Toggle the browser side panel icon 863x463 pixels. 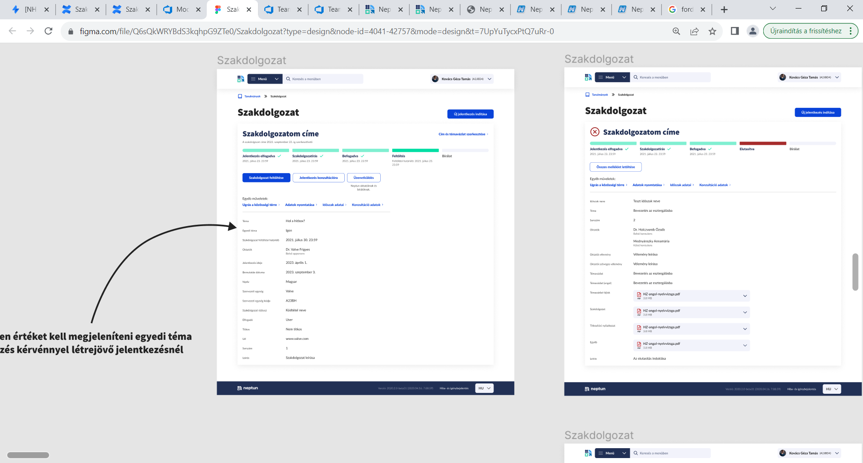click(x=735, y=31)
